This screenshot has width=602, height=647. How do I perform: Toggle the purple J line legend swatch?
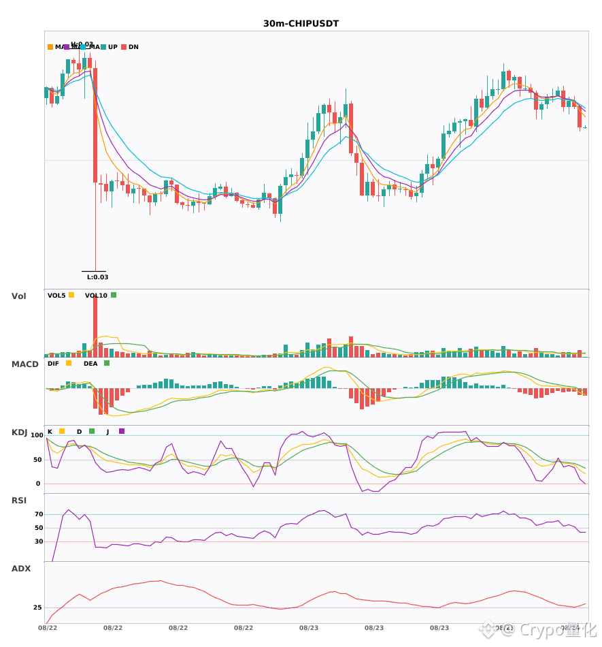(122, 431)
